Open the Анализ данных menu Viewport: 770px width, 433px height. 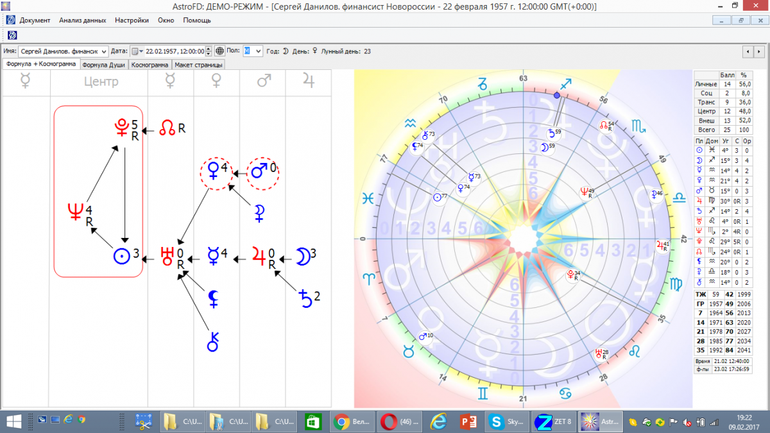click(x=82, y=20)
